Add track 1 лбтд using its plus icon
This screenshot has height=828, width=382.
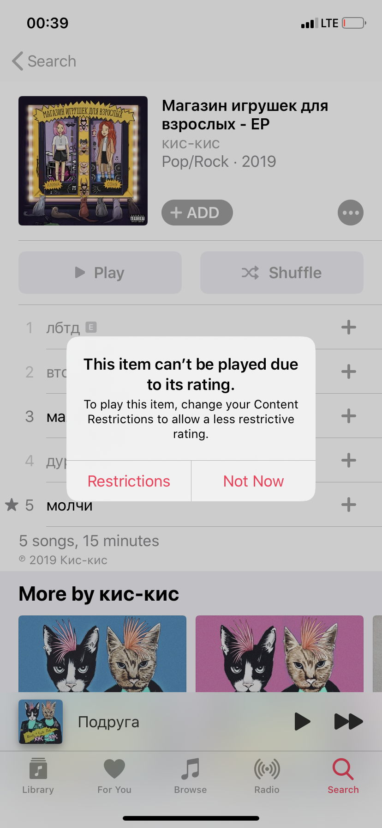349,327
